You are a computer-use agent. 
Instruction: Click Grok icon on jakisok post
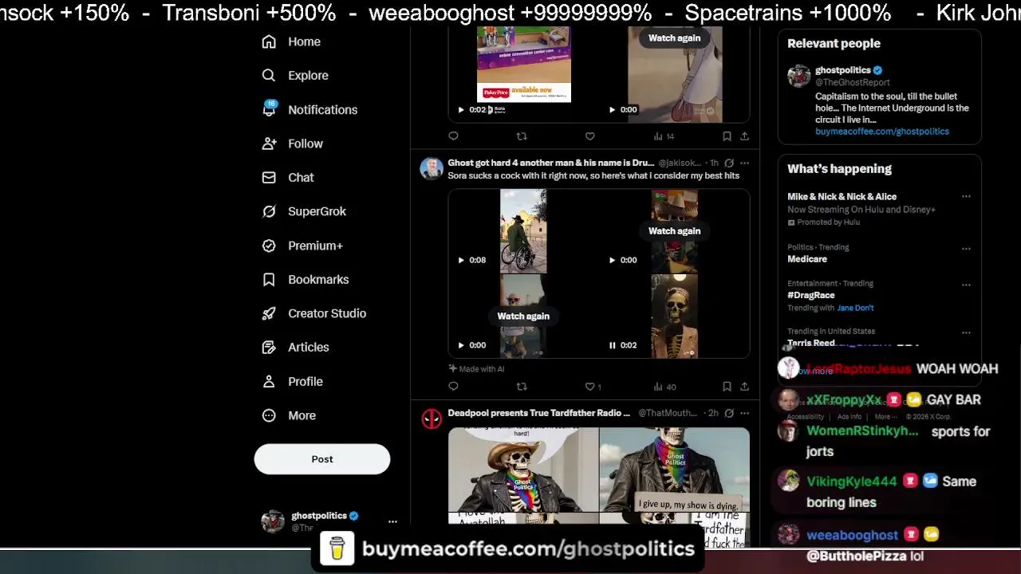coord(729,163)
